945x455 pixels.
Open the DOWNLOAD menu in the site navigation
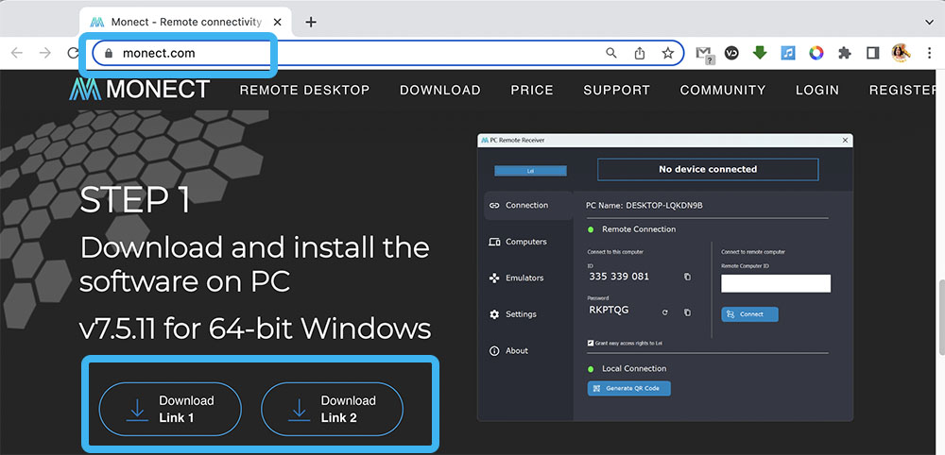point(439,90)
